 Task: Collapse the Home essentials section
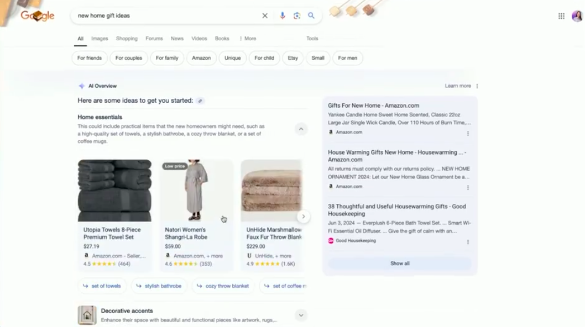(x=301, y=129)
